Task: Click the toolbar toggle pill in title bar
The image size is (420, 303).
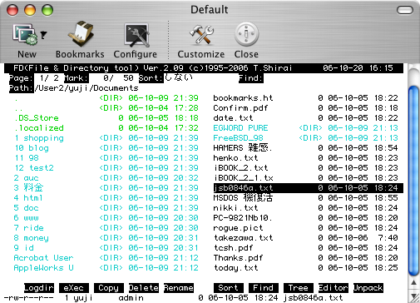Action: point(405,10)
